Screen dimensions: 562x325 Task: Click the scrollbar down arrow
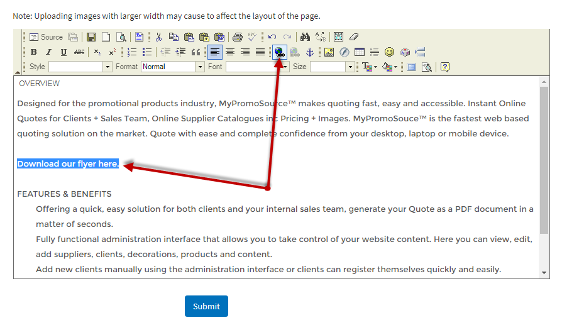[544, 273]
